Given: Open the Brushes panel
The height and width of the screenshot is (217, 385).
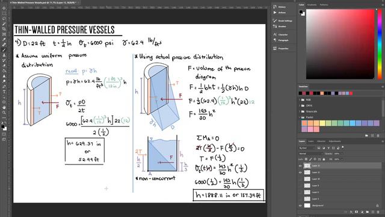Looking at the screenshot, I should (x=280, y=27).
